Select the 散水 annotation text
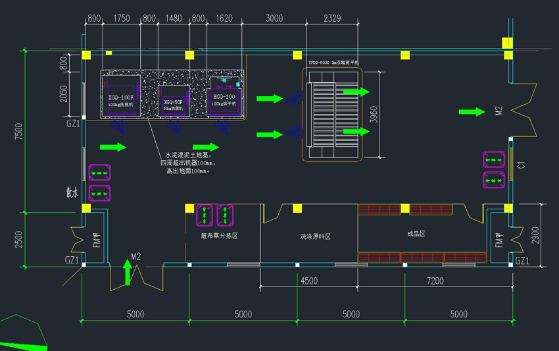Viewport: 559px width, 351px height. pyautogui.click(x=72, y=193)
